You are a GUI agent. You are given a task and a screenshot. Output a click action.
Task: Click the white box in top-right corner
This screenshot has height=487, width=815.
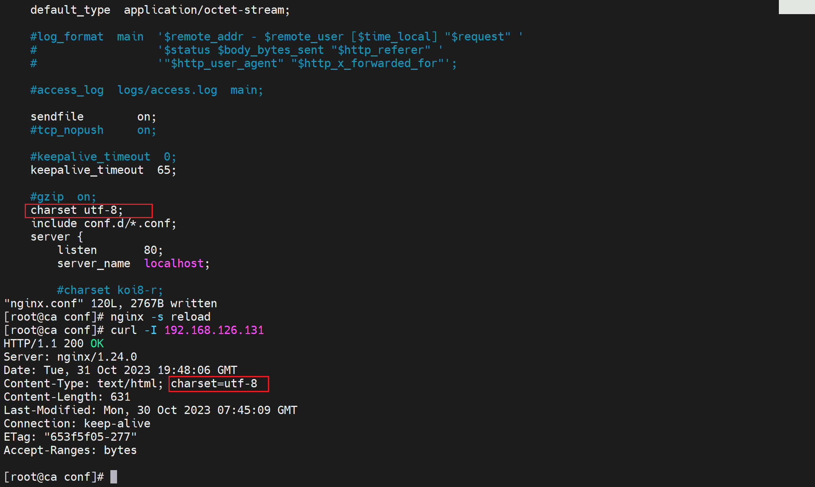point(797,7)
